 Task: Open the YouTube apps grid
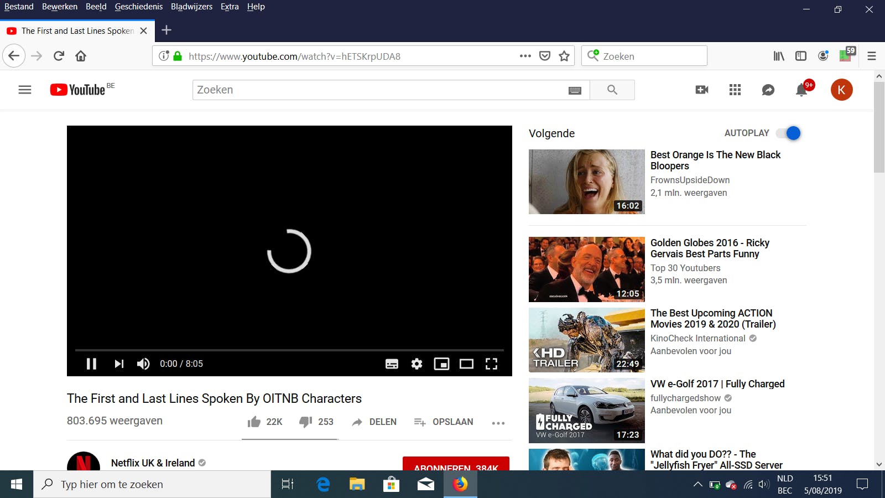[x=735, y=90]
